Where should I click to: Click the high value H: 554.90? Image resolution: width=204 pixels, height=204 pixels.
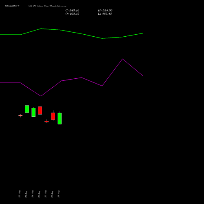[105, 11]
